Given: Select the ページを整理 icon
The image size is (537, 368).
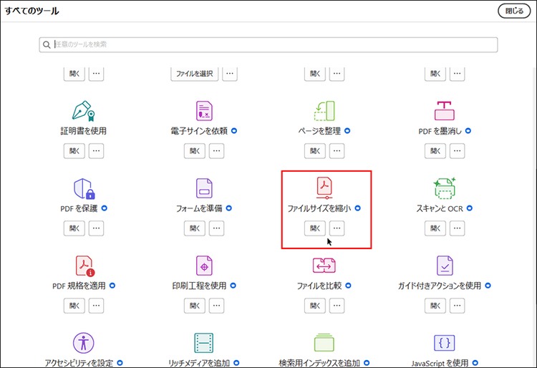Looking at the screenshot, I should pyautogui.click(x=324, y=111).
